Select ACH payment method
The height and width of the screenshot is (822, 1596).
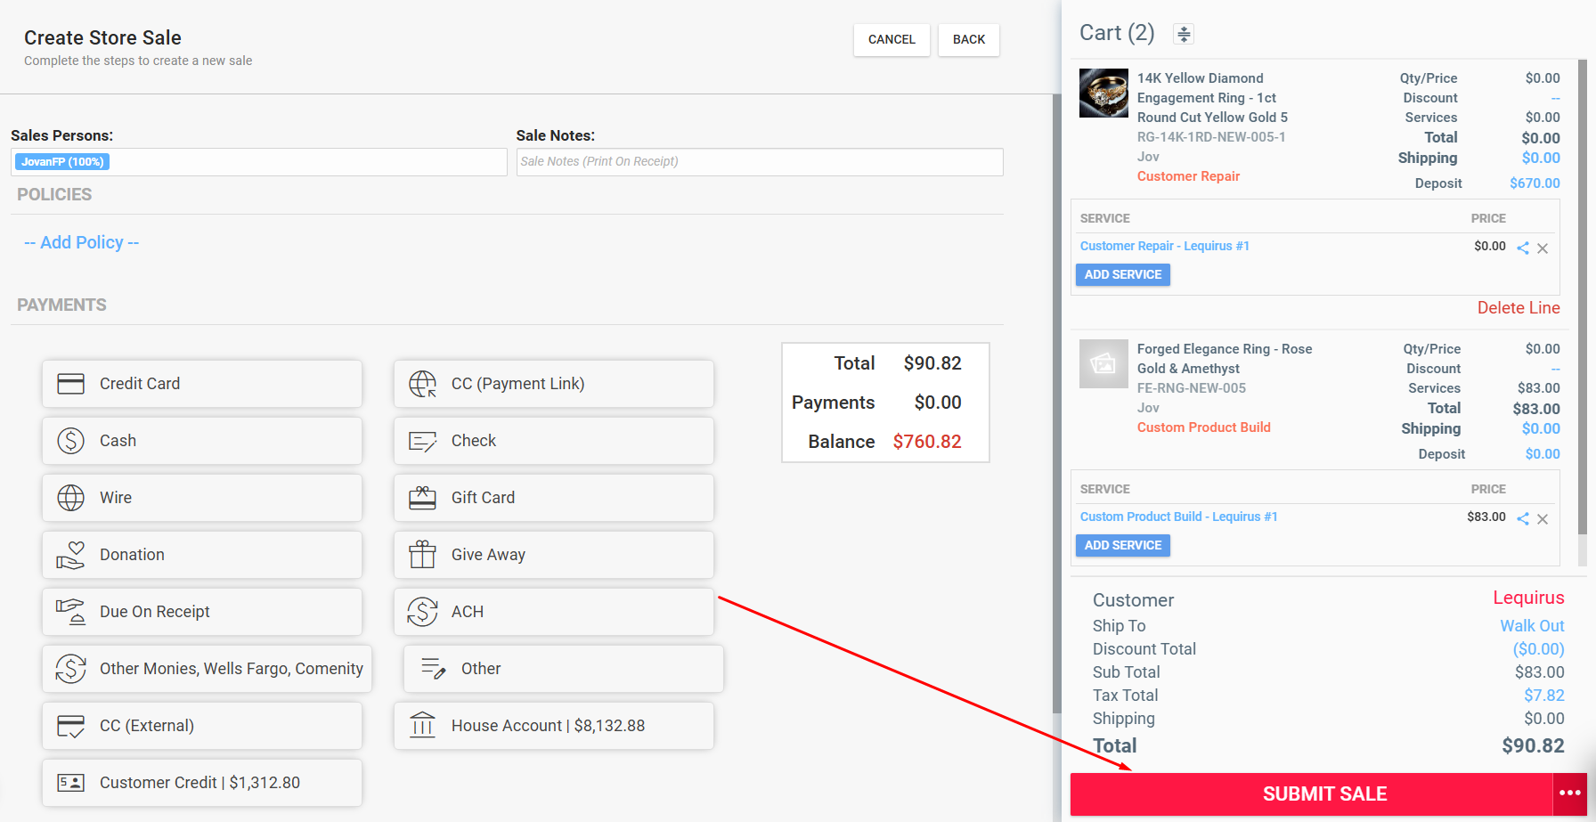coord(554,612)
